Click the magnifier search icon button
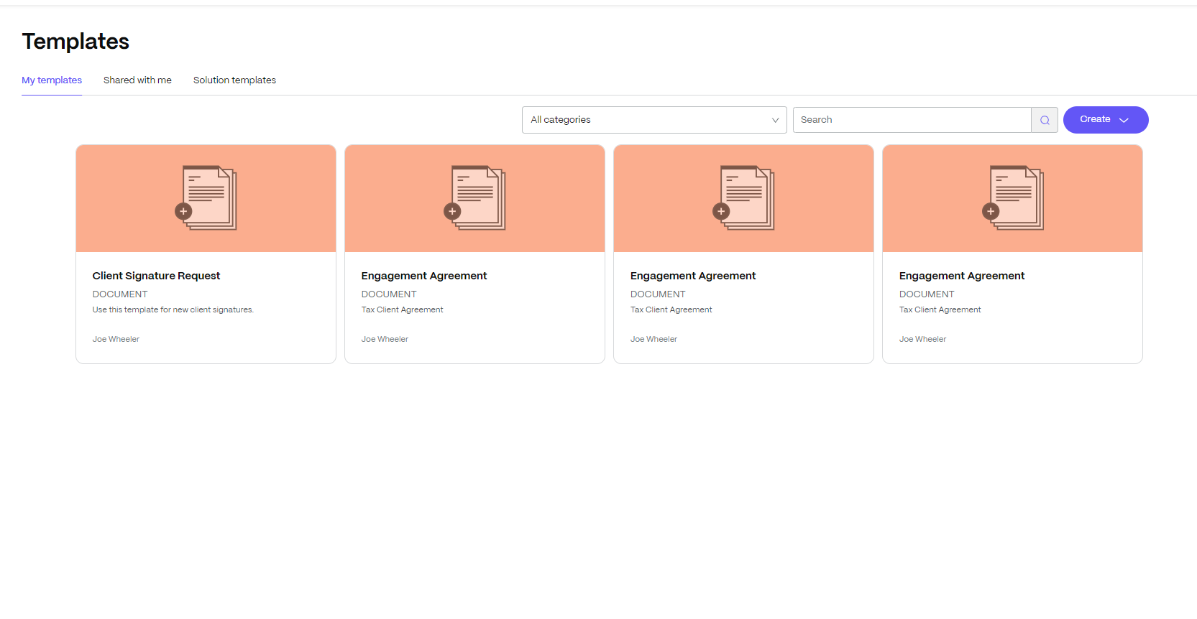1197x619 pixels. coord(1045,120)
